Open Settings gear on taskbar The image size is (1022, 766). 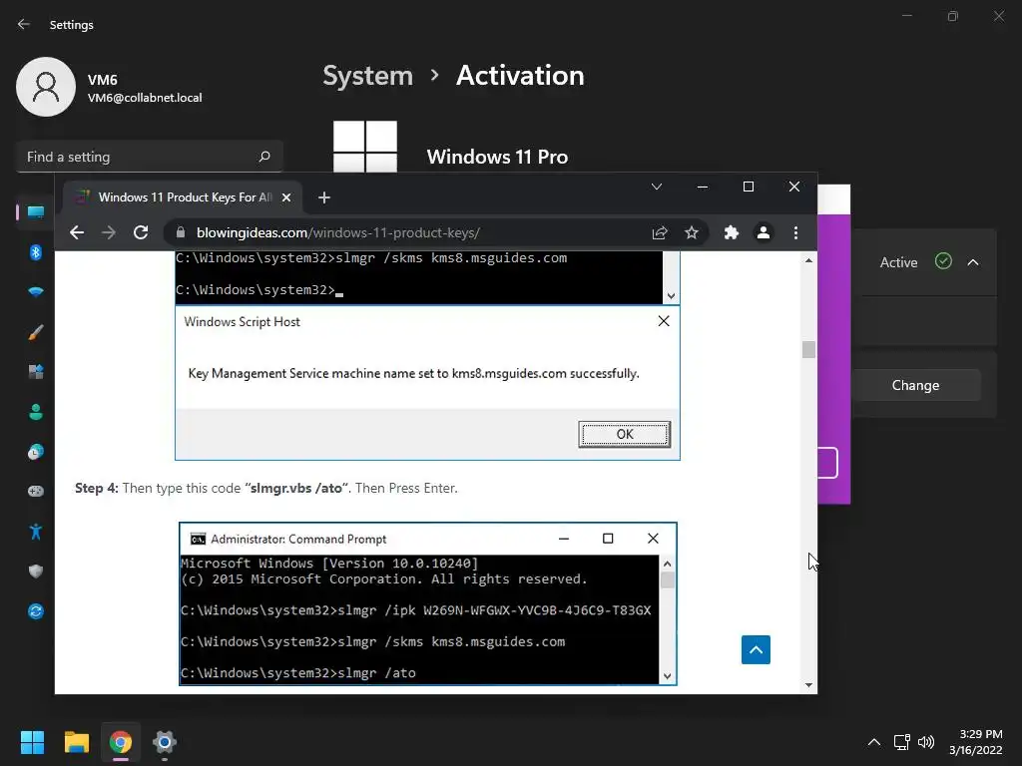[165, 742]
